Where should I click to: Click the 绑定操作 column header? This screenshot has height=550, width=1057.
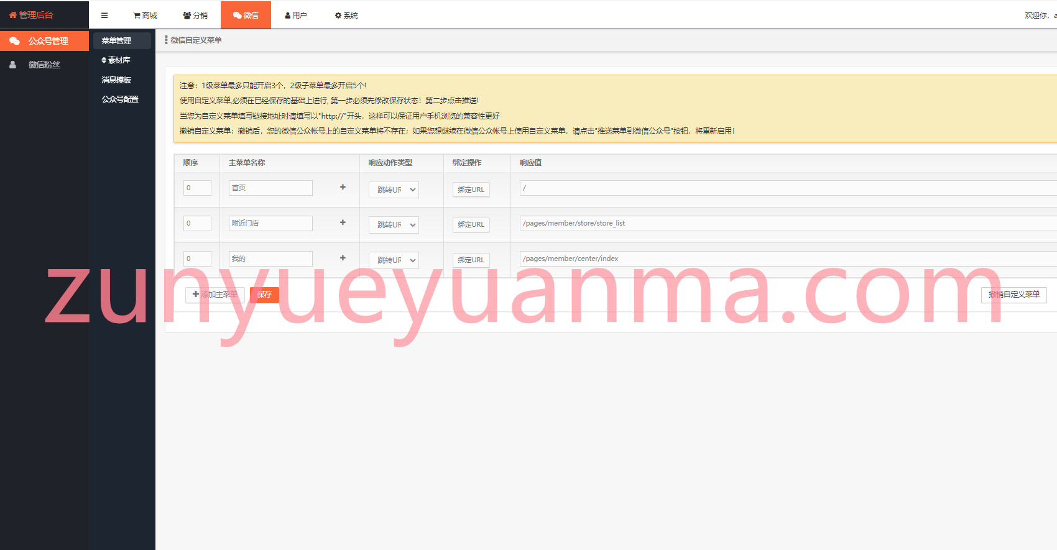click(466, 163)
